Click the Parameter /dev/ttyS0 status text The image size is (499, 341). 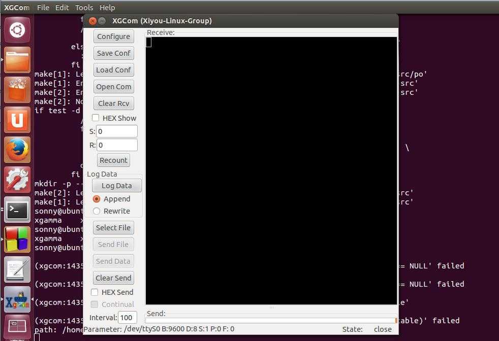click(x=159, y=329)
